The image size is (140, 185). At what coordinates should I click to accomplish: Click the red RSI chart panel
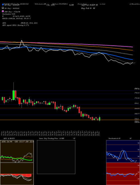click(123, 174)
